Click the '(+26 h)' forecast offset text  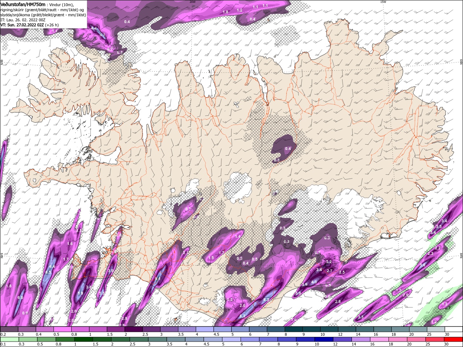click(52, 25)
